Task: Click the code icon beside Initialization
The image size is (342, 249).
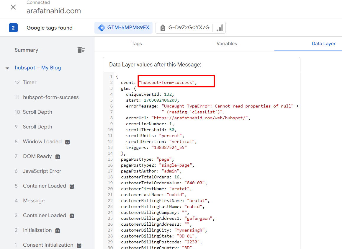Action: point(58,231)
